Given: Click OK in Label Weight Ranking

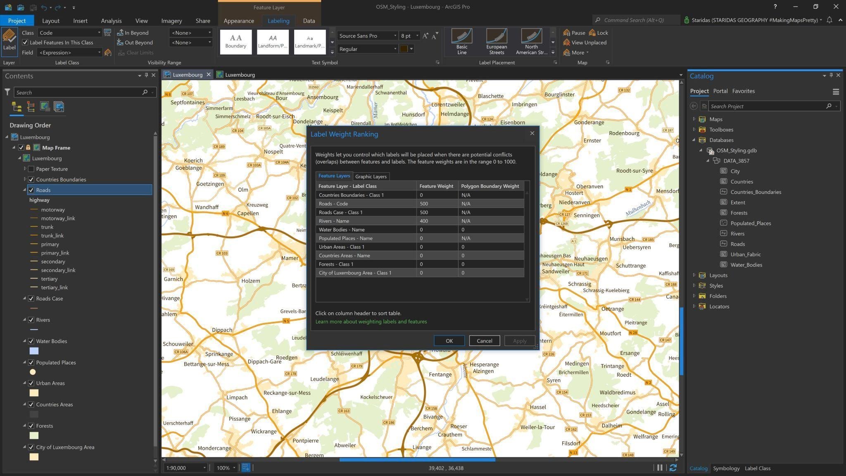Looking at the screenshot, I should point(449,341).
